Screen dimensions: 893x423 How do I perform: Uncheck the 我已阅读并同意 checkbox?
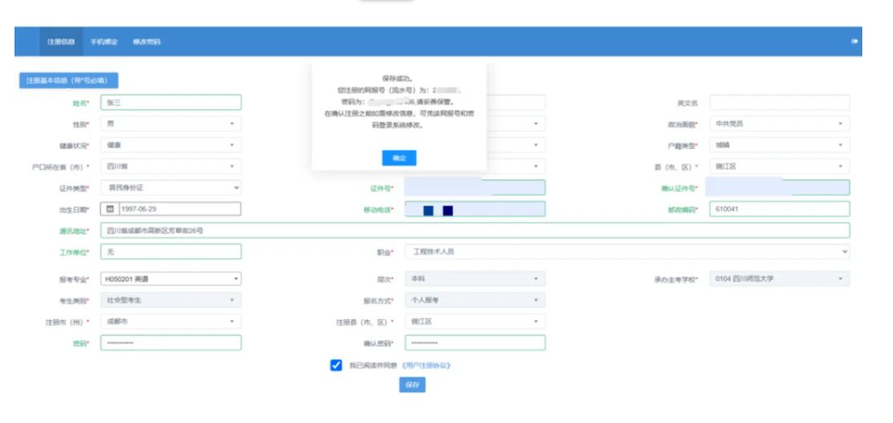click(x=336, y=365)
